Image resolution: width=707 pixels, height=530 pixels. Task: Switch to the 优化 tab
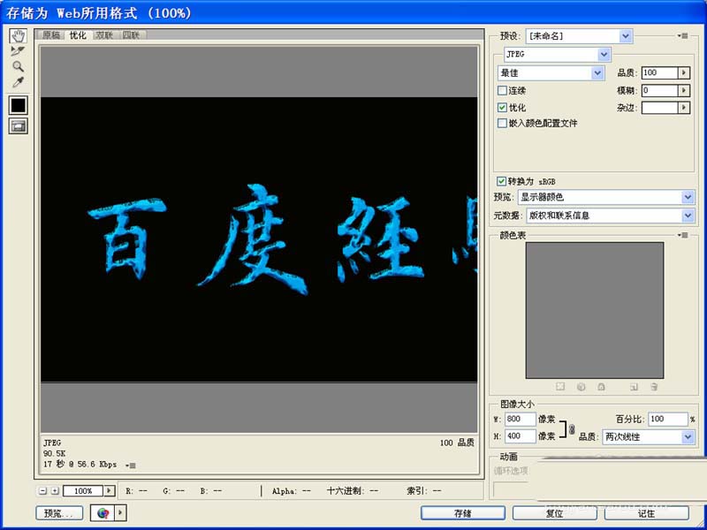(78, 35)
